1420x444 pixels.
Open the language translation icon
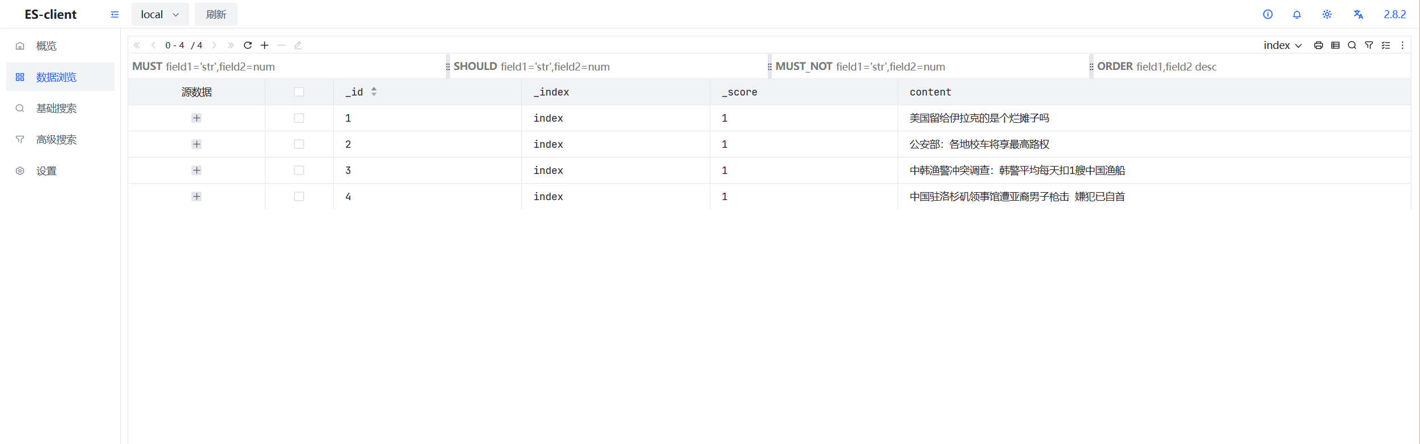tap(1358, 15)
